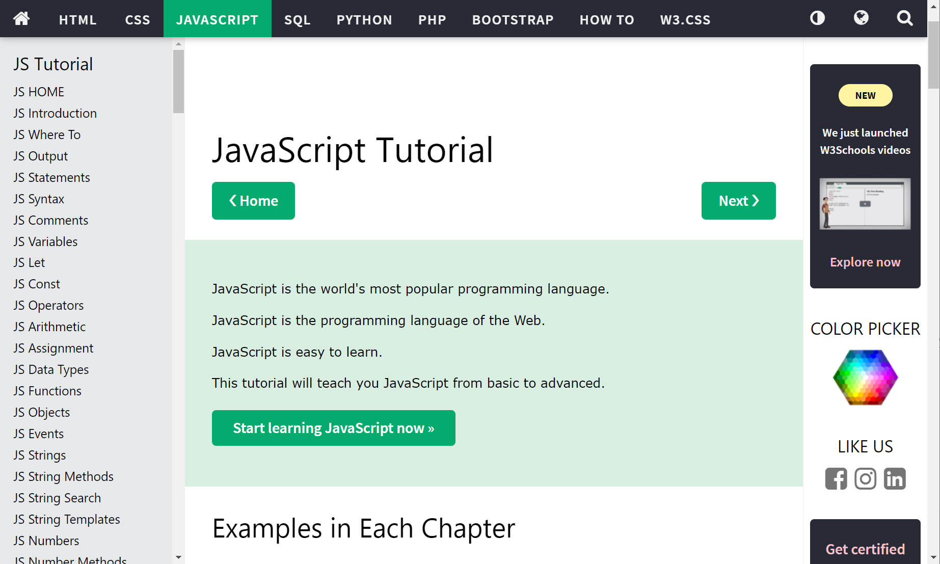Open the CSS tab in top navigation
This screenshot has width=940, height=564.
(x=138, y=19)
